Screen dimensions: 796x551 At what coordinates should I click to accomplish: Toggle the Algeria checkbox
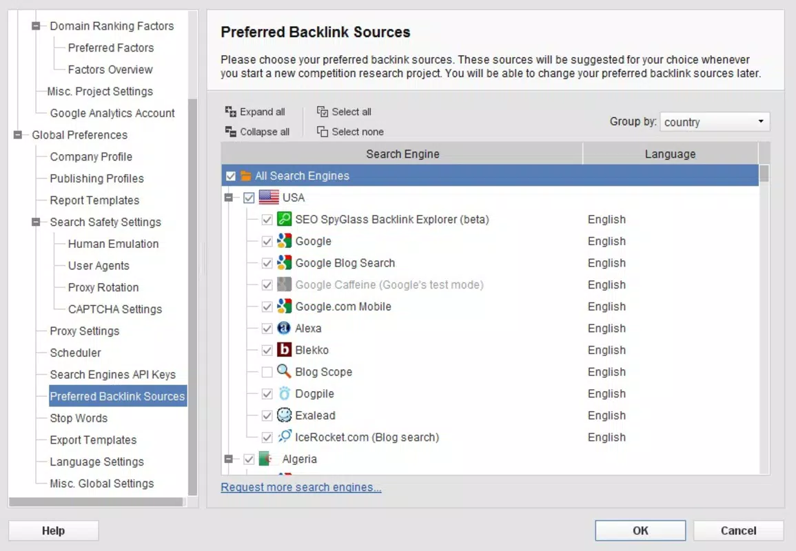coord(249,459)
